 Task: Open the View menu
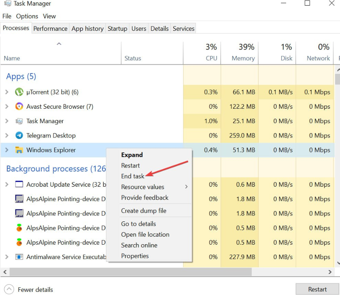tap(49, 16)
